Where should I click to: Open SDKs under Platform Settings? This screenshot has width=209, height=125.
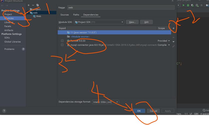point(7,38)
